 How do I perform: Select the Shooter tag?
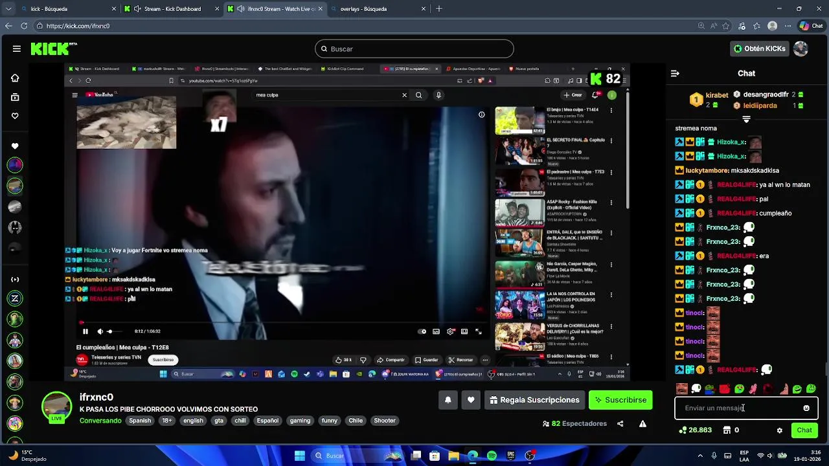(x=385, y=421)
